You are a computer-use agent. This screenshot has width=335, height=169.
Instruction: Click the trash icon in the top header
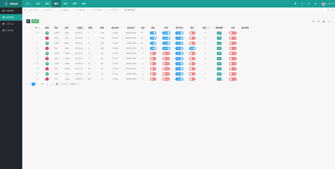coord(309,3)
